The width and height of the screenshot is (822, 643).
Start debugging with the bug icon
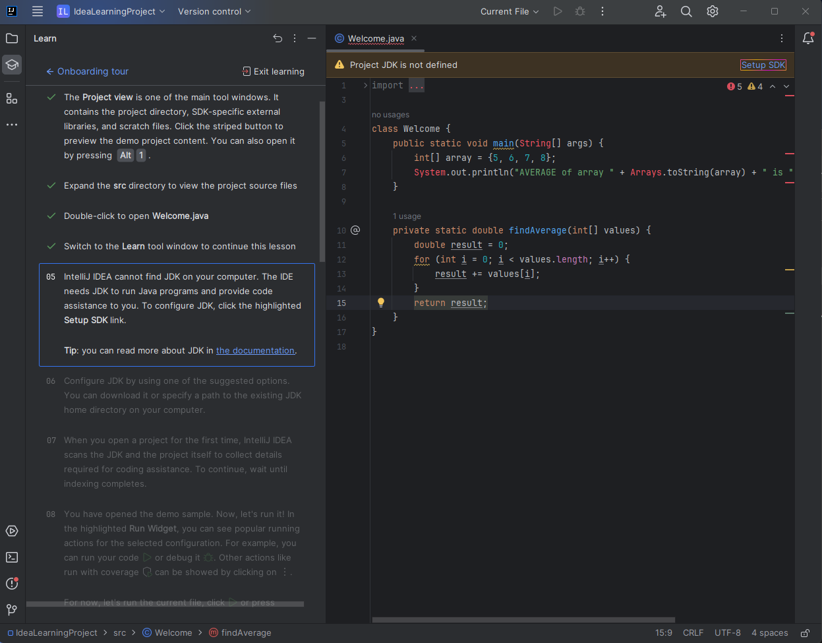pos(580,11)
